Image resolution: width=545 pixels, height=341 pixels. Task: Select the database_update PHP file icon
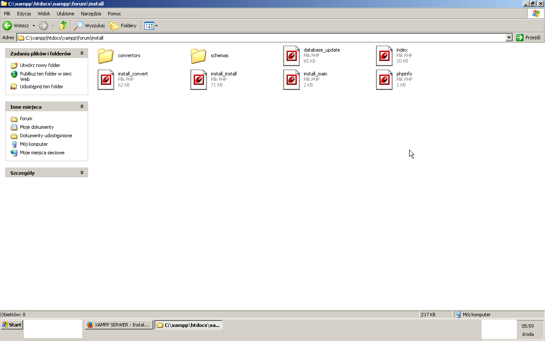point(291,55)
